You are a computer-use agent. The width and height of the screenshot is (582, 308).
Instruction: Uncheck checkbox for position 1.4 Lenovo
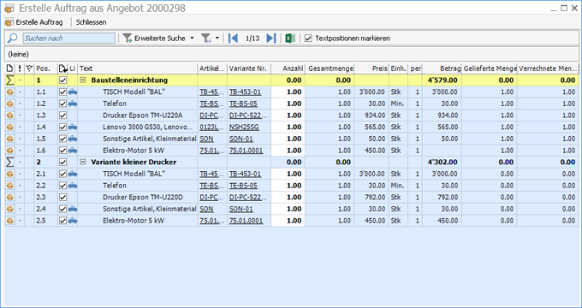tap(62, 127)
